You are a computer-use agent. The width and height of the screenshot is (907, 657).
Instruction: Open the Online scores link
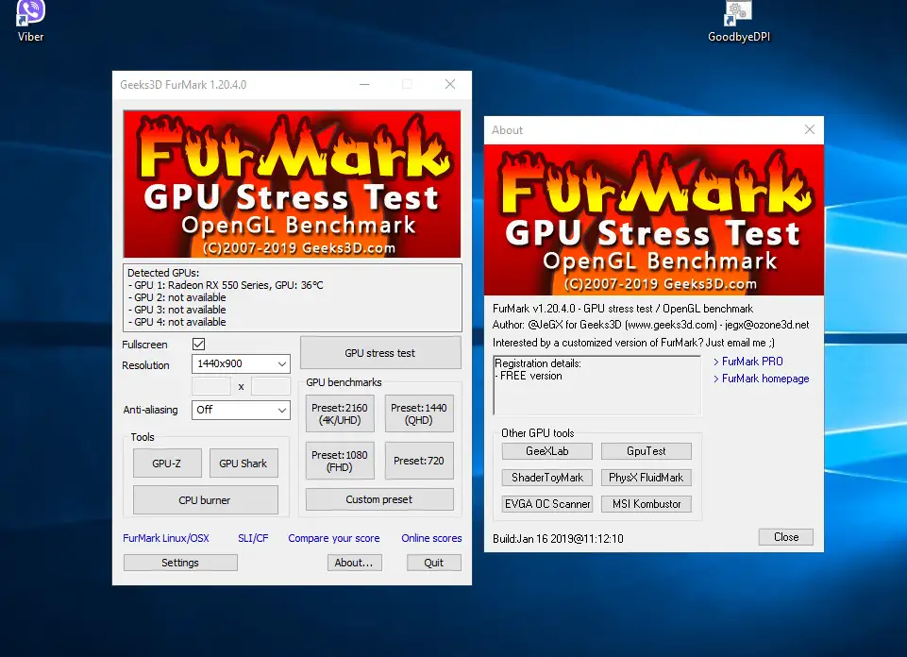coord(431,538)
